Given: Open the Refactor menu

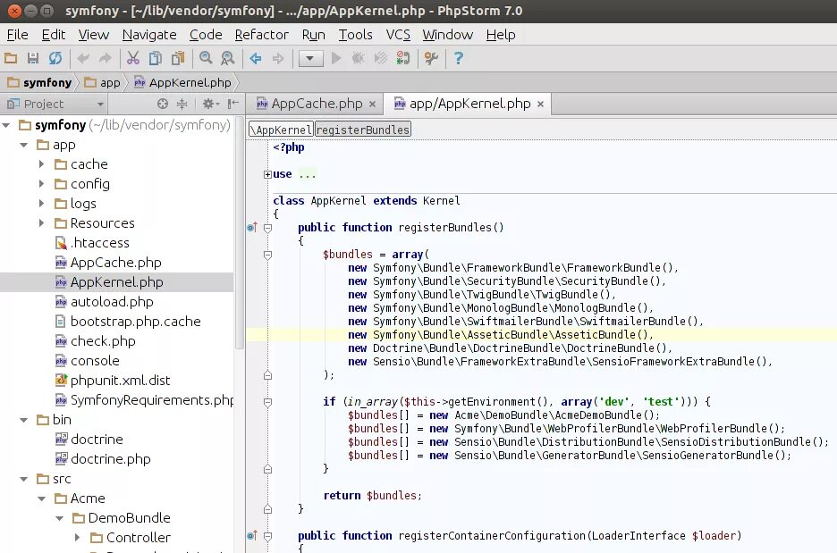Looking at the screenshot, I should pyautogui.click(x=261, y=35).
